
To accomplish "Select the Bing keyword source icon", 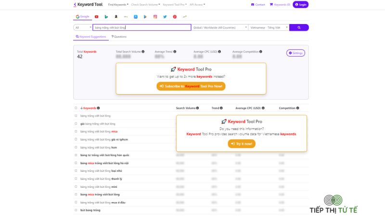I will click(106, 17).
